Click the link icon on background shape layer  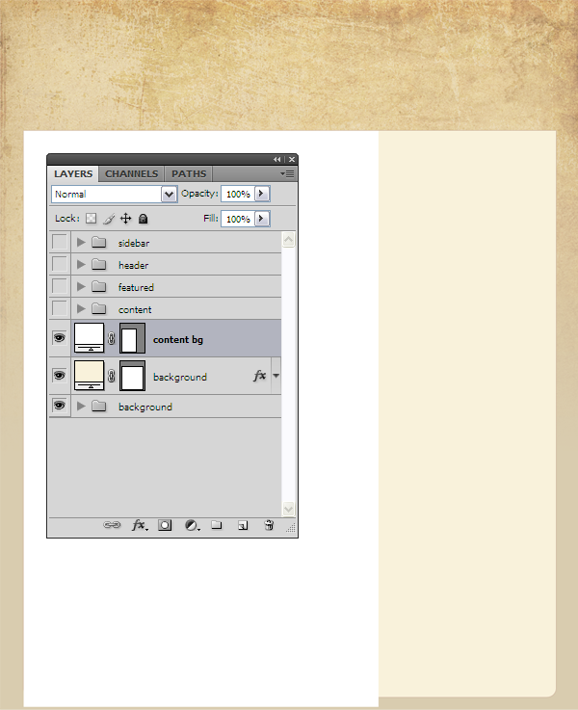click(112, 376)
